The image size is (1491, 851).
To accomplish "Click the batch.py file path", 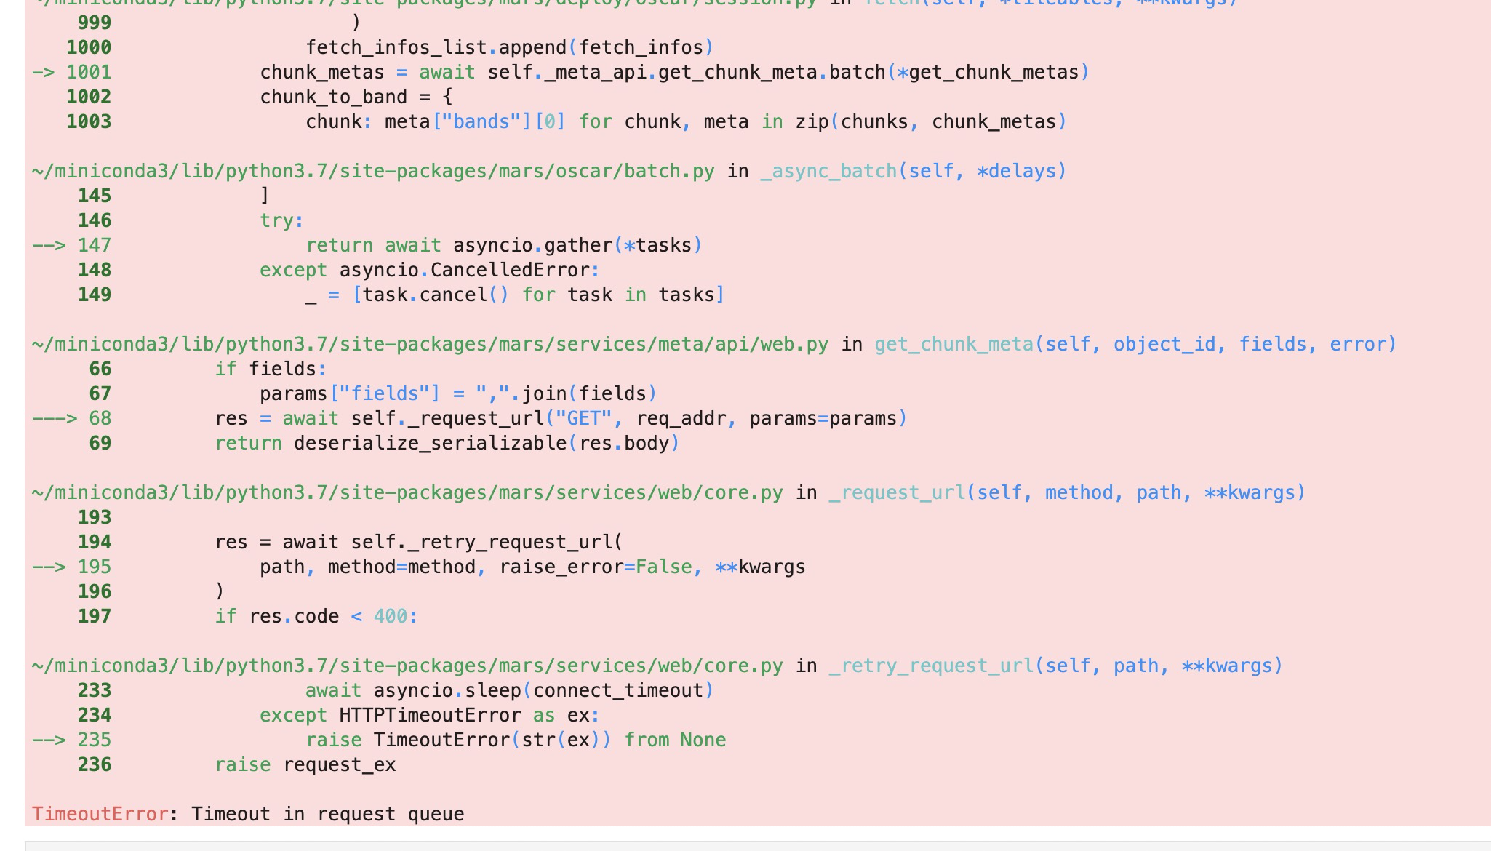I will click(372, 171).
